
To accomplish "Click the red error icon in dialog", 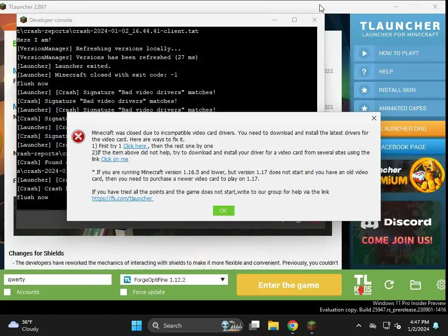I will (x=78, y=136).
